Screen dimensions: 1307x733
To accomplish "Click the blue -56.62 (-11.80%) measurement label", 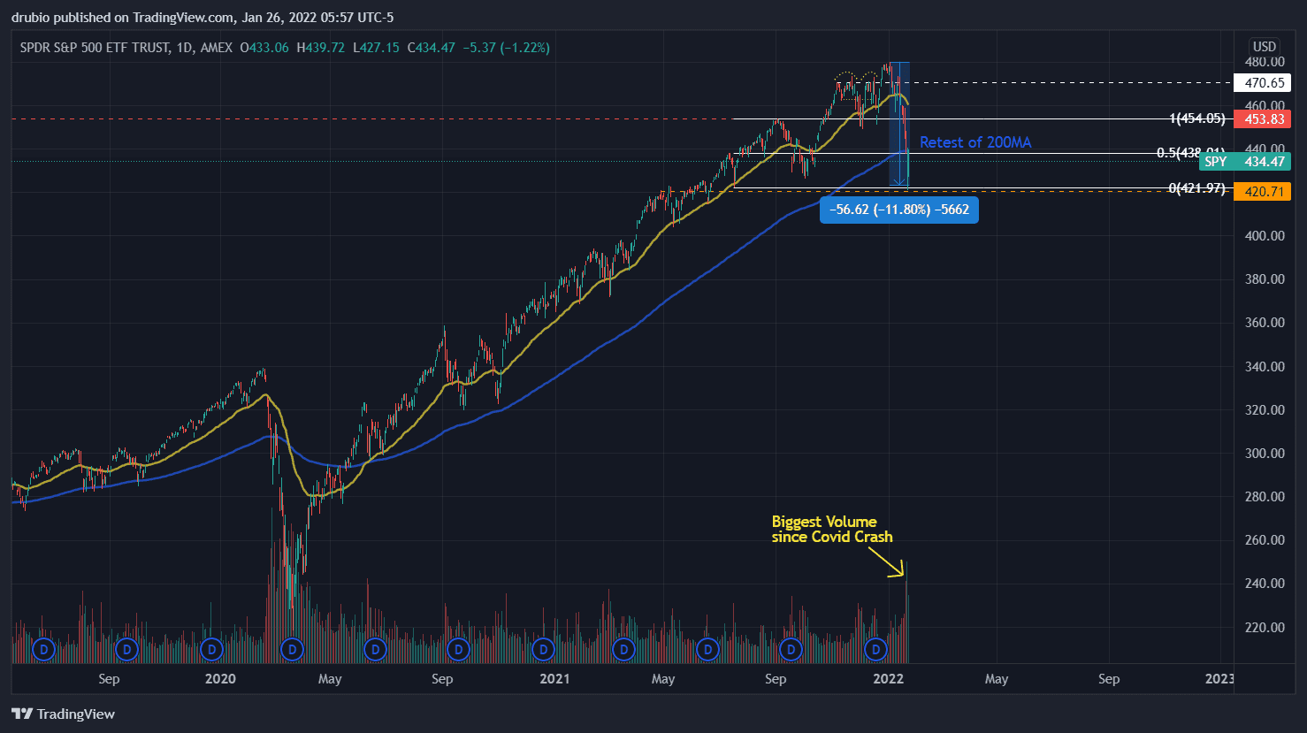I will click(x=898, y=210).
